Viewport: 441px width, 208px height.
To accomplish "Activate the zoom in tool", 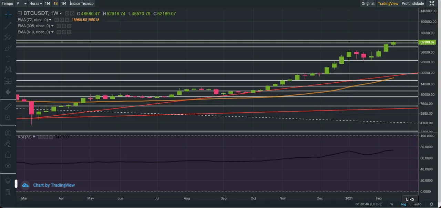I will 8,117.
